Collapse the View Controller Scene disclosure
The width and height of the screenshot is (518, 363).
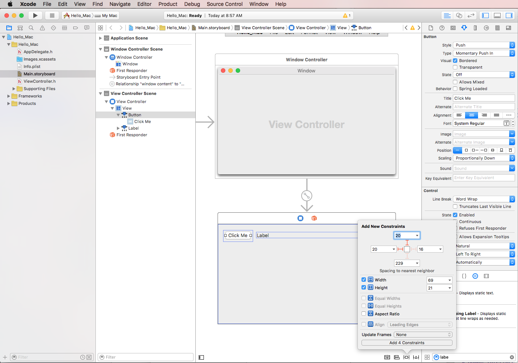point(100,93)
